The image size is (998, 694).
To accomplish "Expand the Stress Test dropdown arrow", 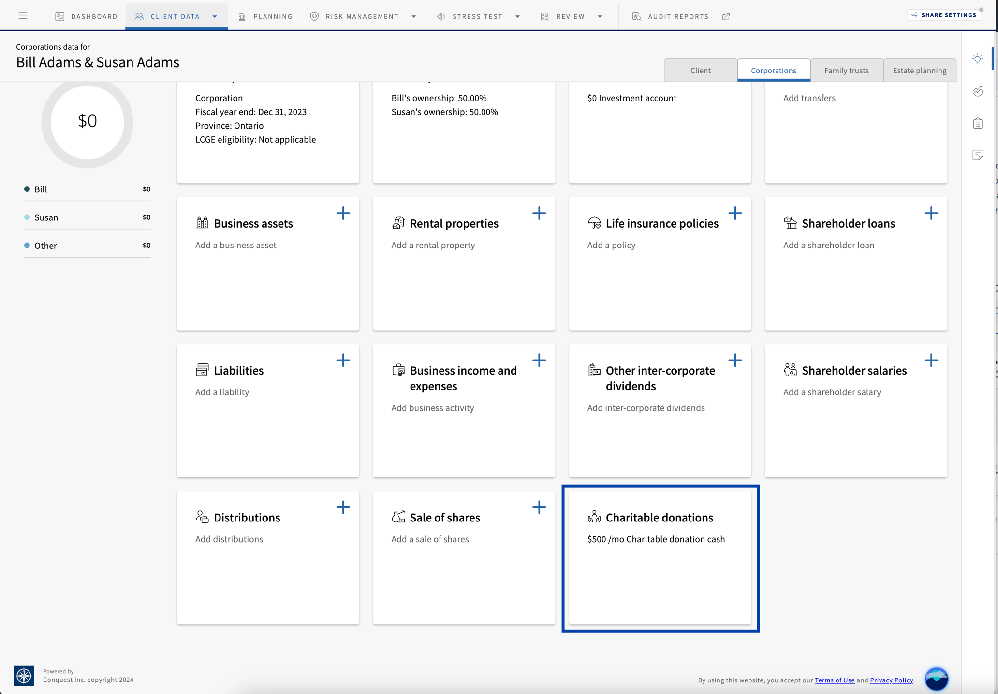I will coord(517,16).
